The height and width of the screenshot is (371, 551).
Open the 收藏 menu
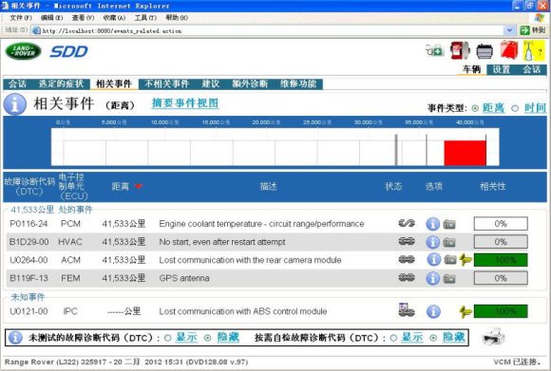[x=114, y=17]
